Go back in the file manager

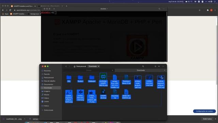(x=66, y=66)
